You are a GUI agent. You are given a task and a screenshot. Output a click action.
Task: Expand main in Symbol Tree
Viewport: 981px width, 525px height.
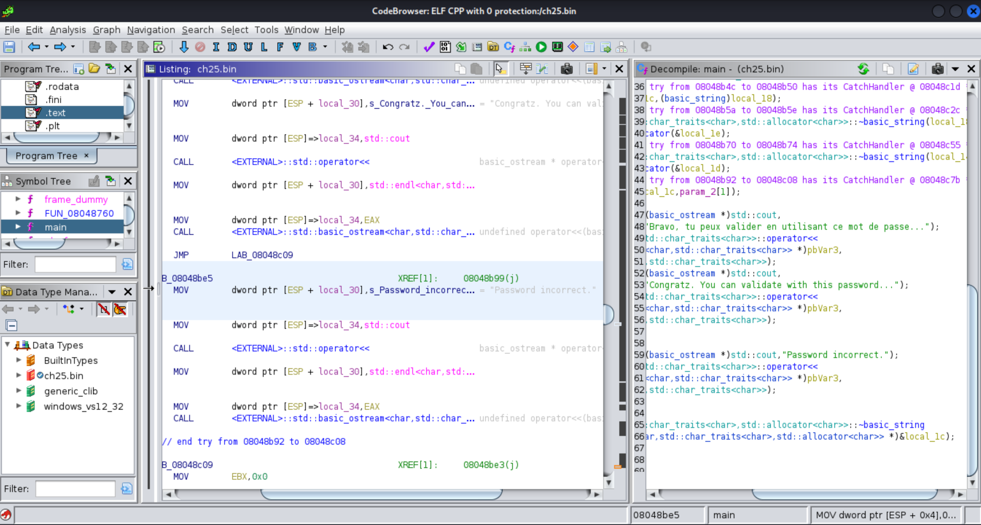[18, 227]
